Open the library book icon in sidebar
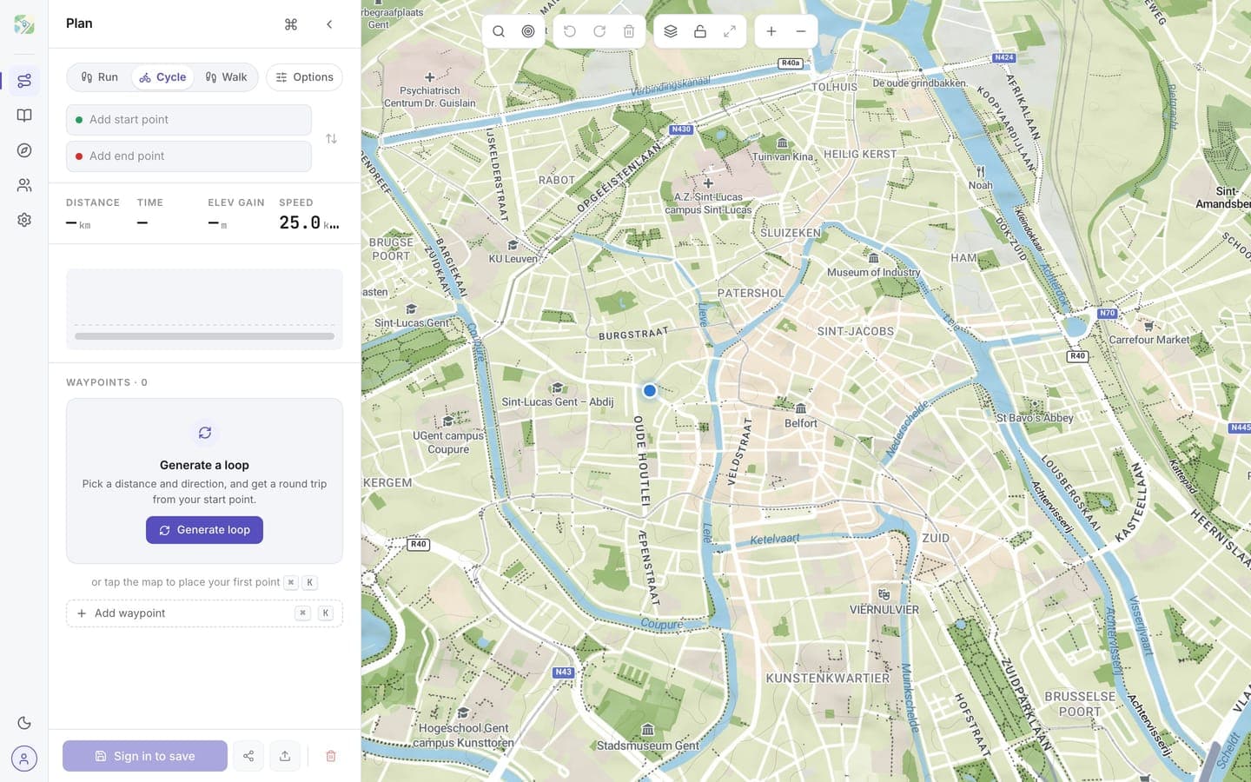Viewport: 1251px width, 782px height. (x=24, y=116)
